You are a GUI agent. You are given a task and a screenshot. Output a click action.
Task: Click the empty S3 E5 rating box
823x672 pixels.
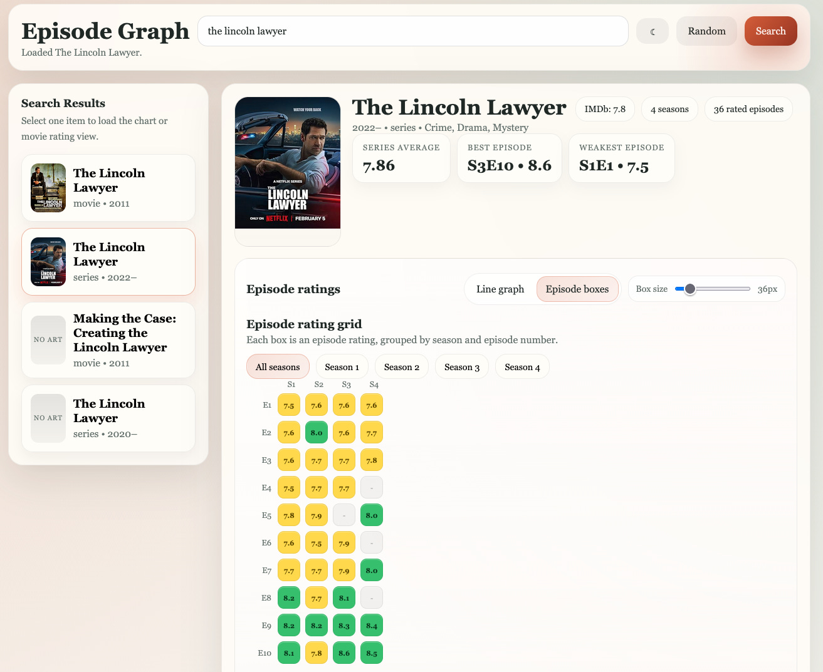point(344,515)
